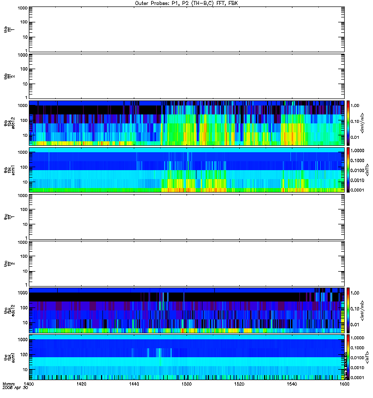Click the 10 tick of thc fbk scm1 panel

pos(25,370)
